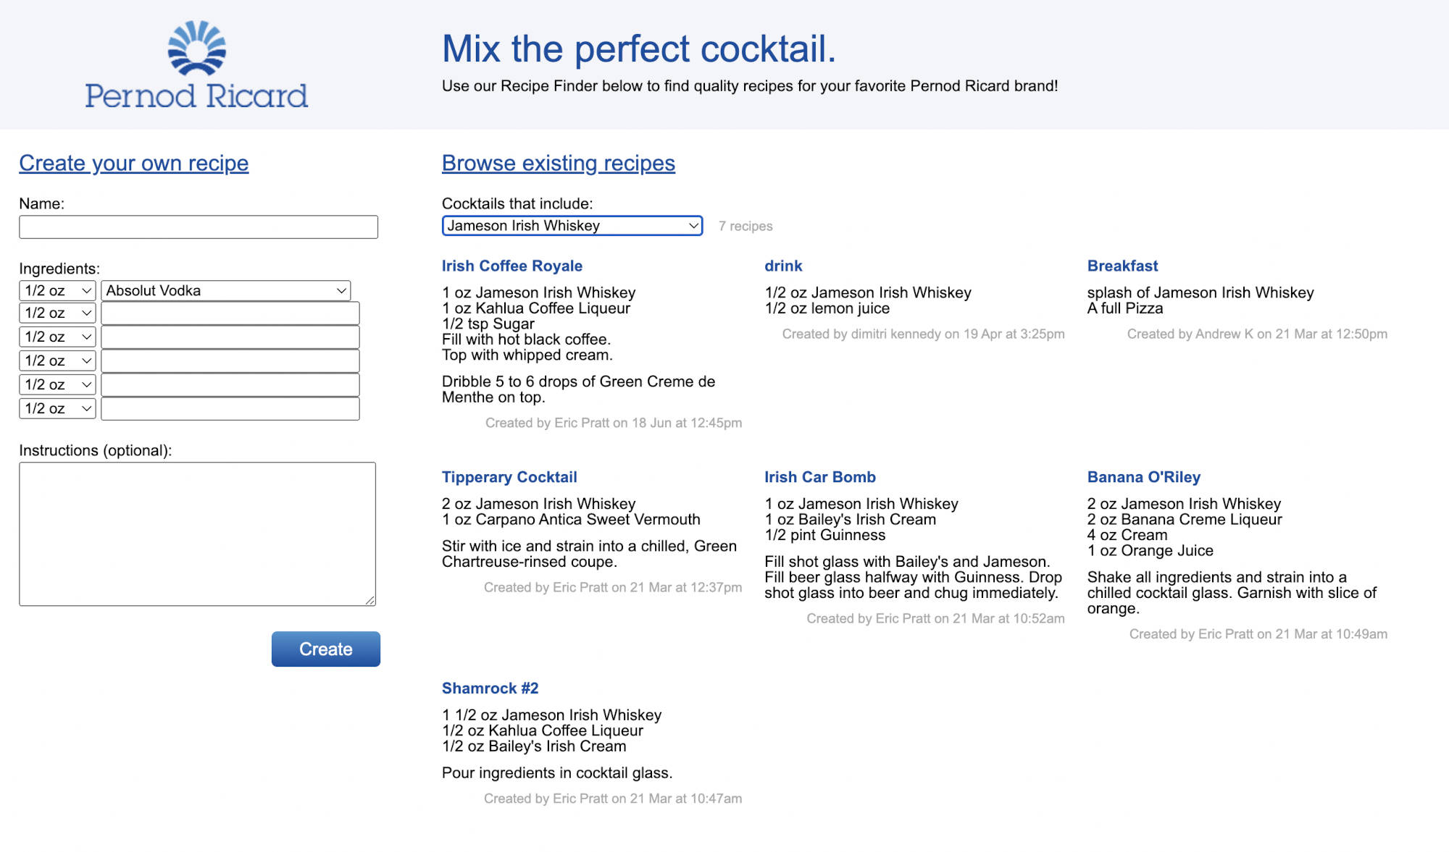Open the Breakfast recipe link
Viewport: 1449px width, 852px height.
tap(1122, 266)
